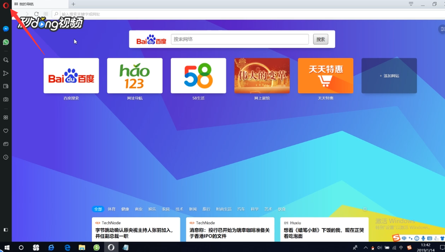Screen dimensions: 445x252
Task: Click the 添加网站 tile
Action: tap(389, 76)
